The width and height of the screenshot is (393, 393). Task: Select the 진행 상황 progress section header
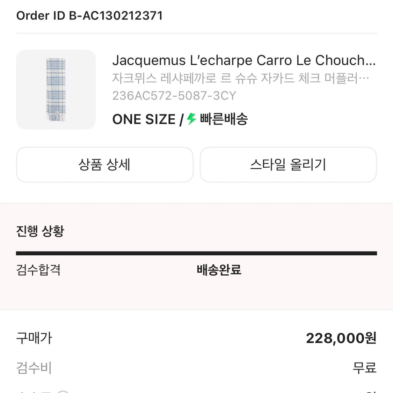click(x=40, y=231)
